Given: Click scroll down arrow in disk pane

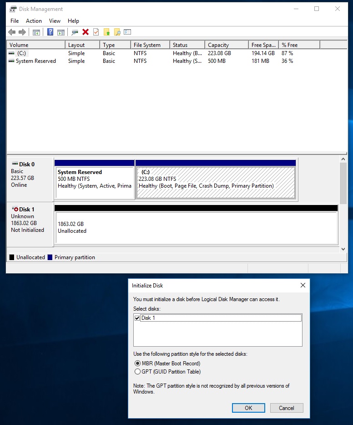Looking at the screenshot, I should (x=343, y=249).
